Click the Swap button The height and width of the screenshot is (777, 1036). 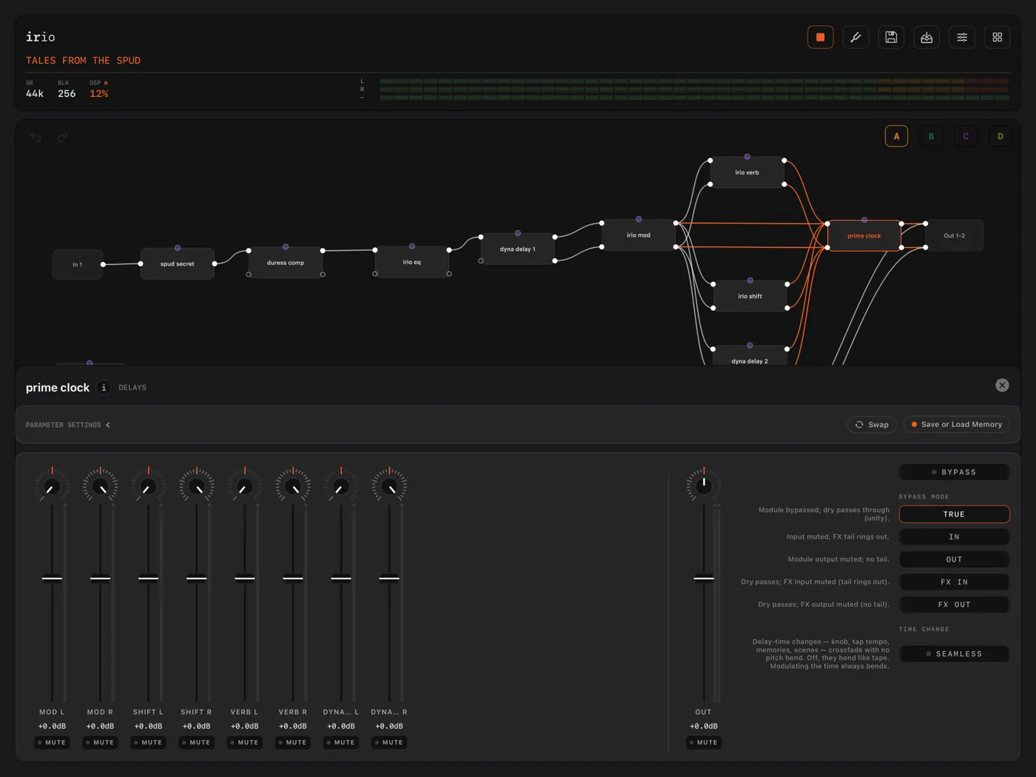(872, 425)
